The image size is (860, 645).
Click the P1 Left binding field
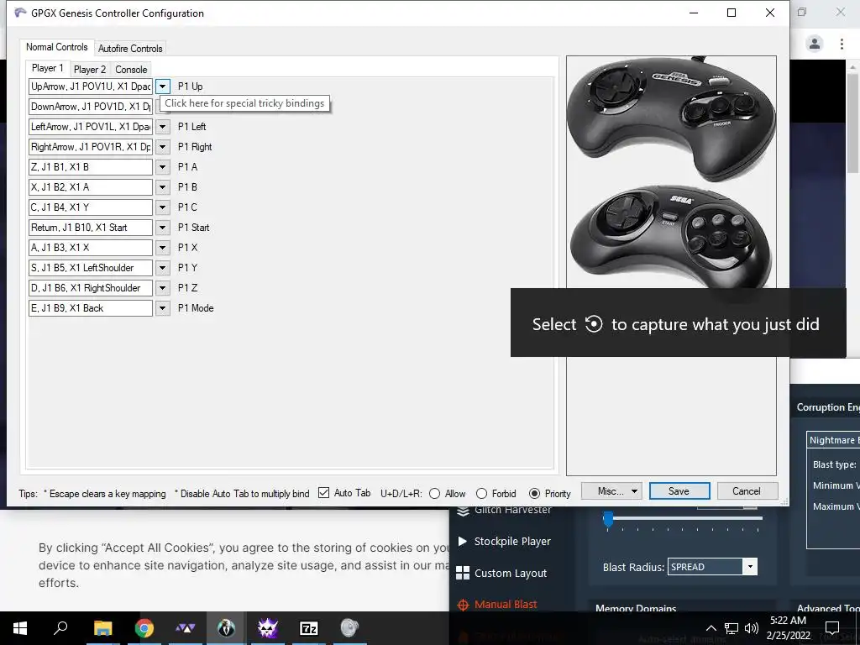pyautogui.click(x=91, y=127)
